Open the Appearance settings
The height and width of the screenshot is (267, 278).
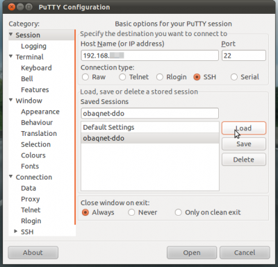40,112
